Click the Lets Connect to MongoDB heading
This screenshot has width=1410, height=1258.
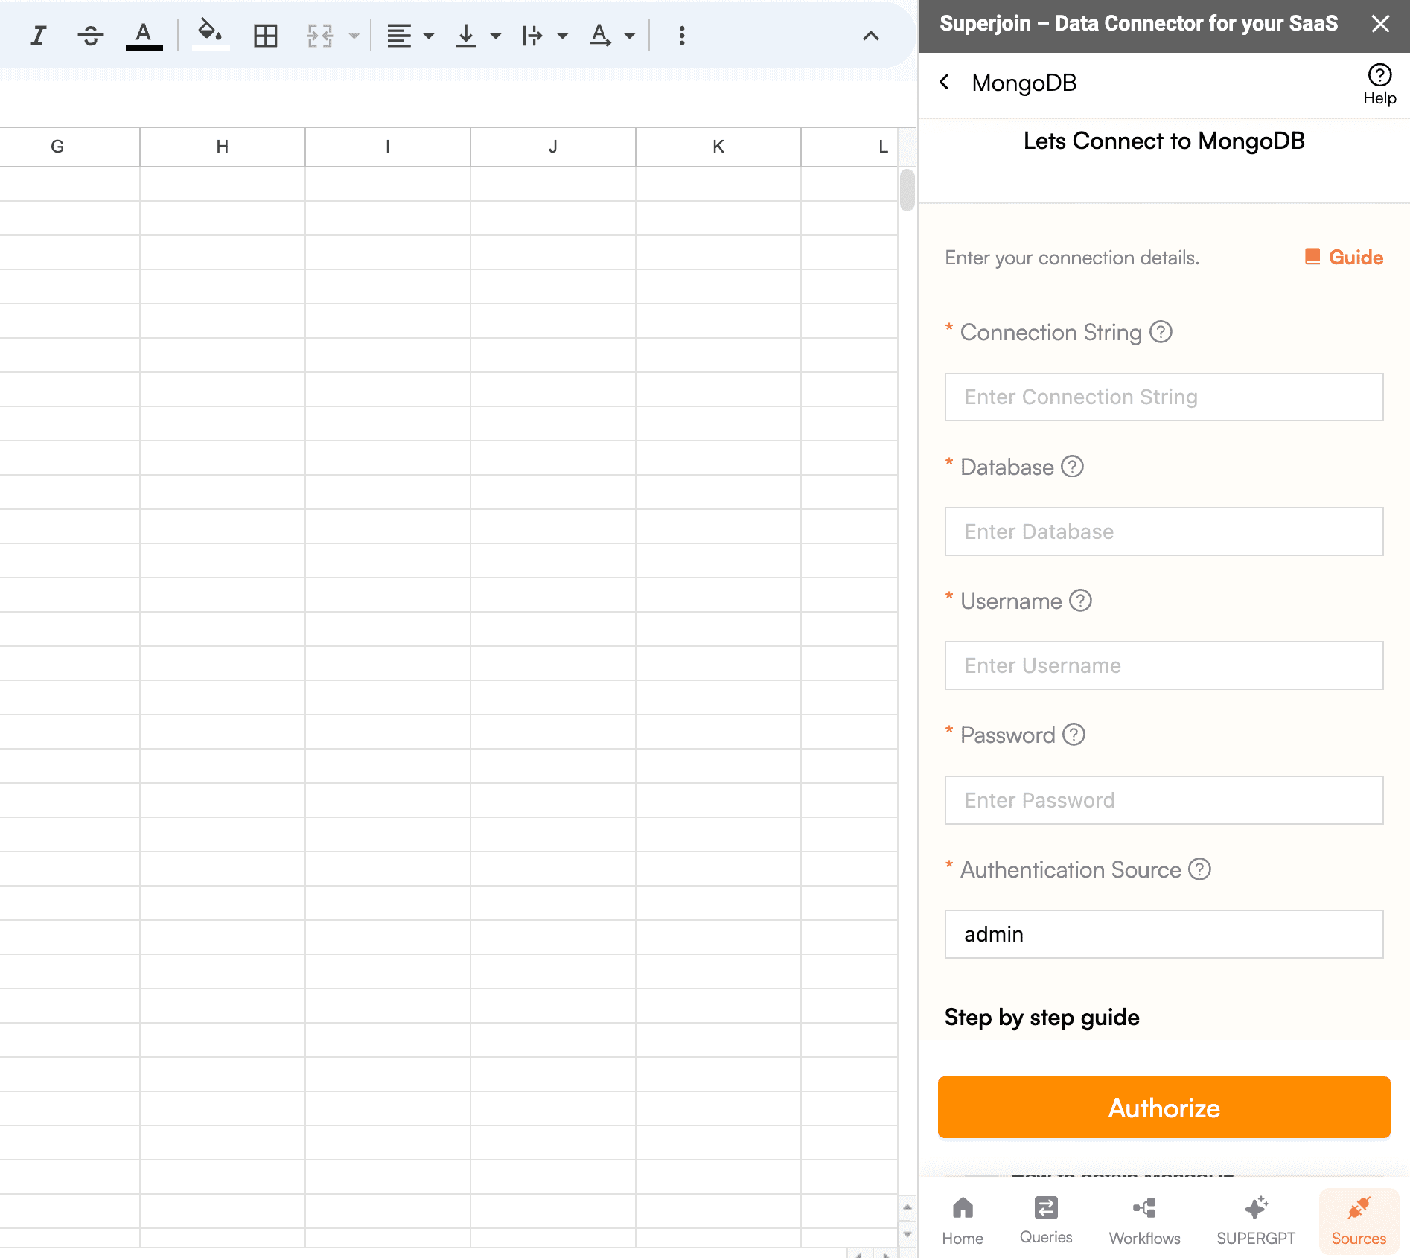pyautogui.click(x=1164, y=141)
